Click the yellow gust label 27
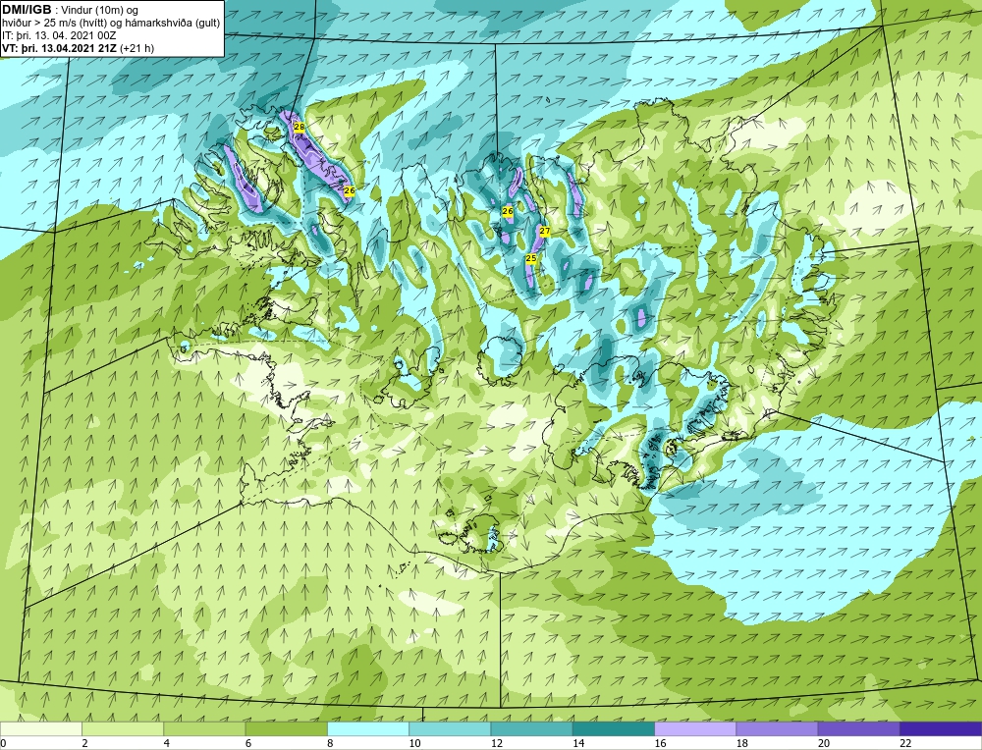This screenshot has height=750, width=982. [x=545, y=231]
